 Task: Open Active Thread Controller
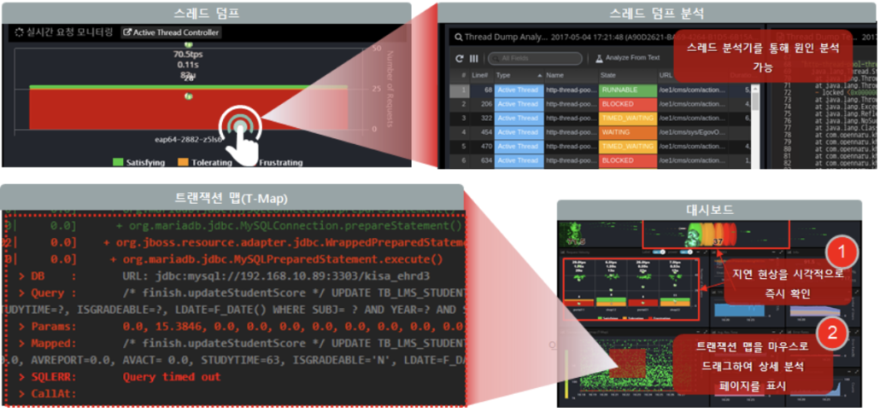click(170, 32)
